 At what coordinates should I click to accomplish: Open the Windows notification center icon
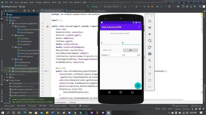point(201,113)
